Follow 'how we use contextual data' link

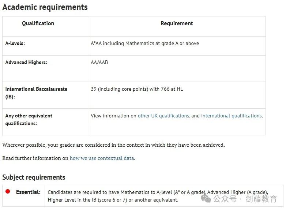[102, 158]
